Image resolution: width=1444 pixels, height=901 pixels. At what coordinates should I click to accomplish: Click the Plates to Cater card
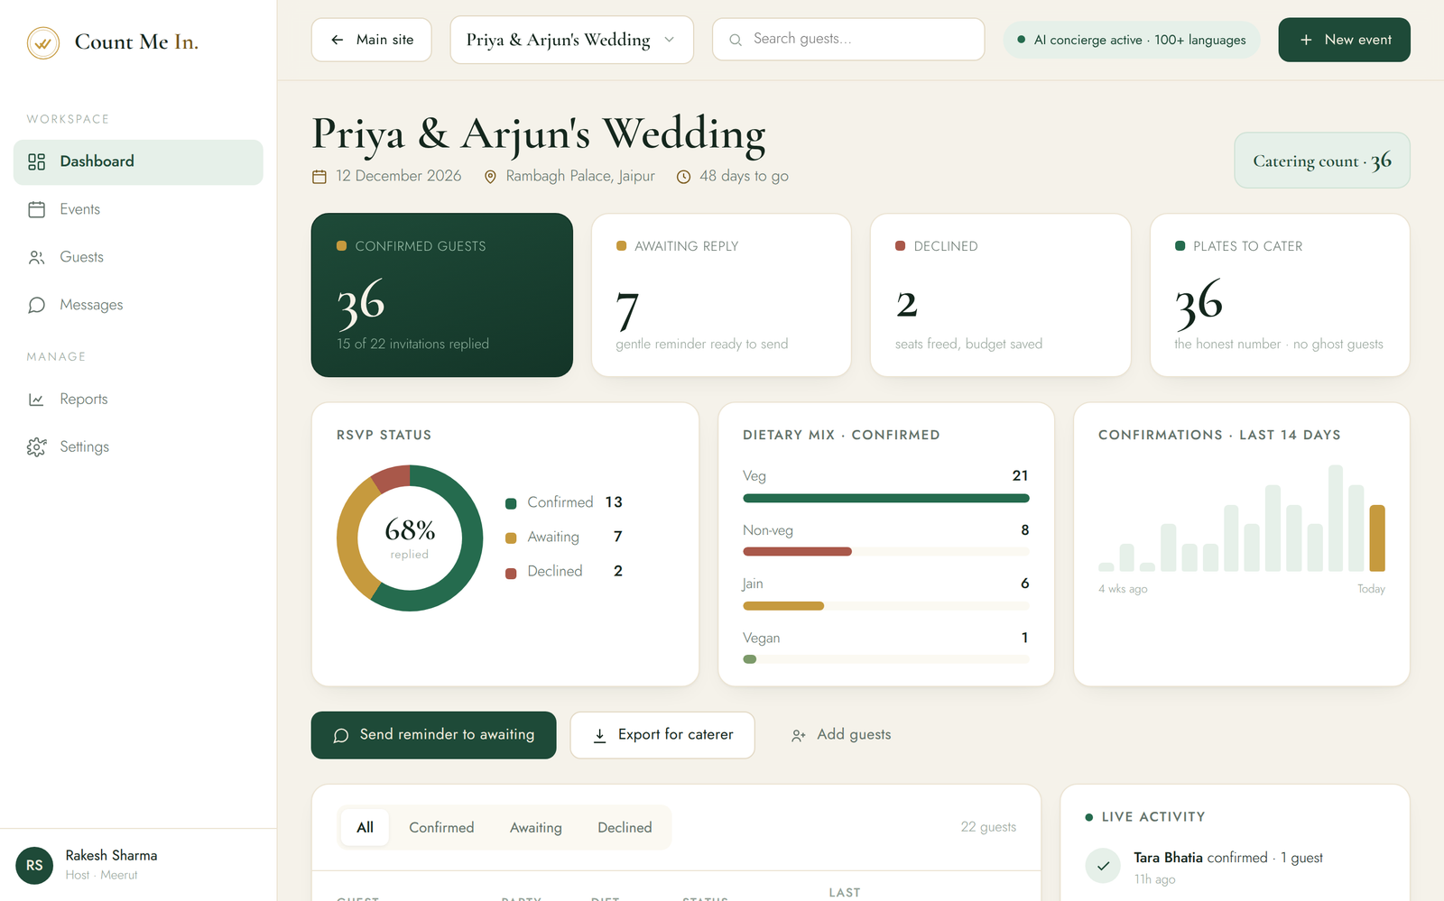(x=1280, y=295)
